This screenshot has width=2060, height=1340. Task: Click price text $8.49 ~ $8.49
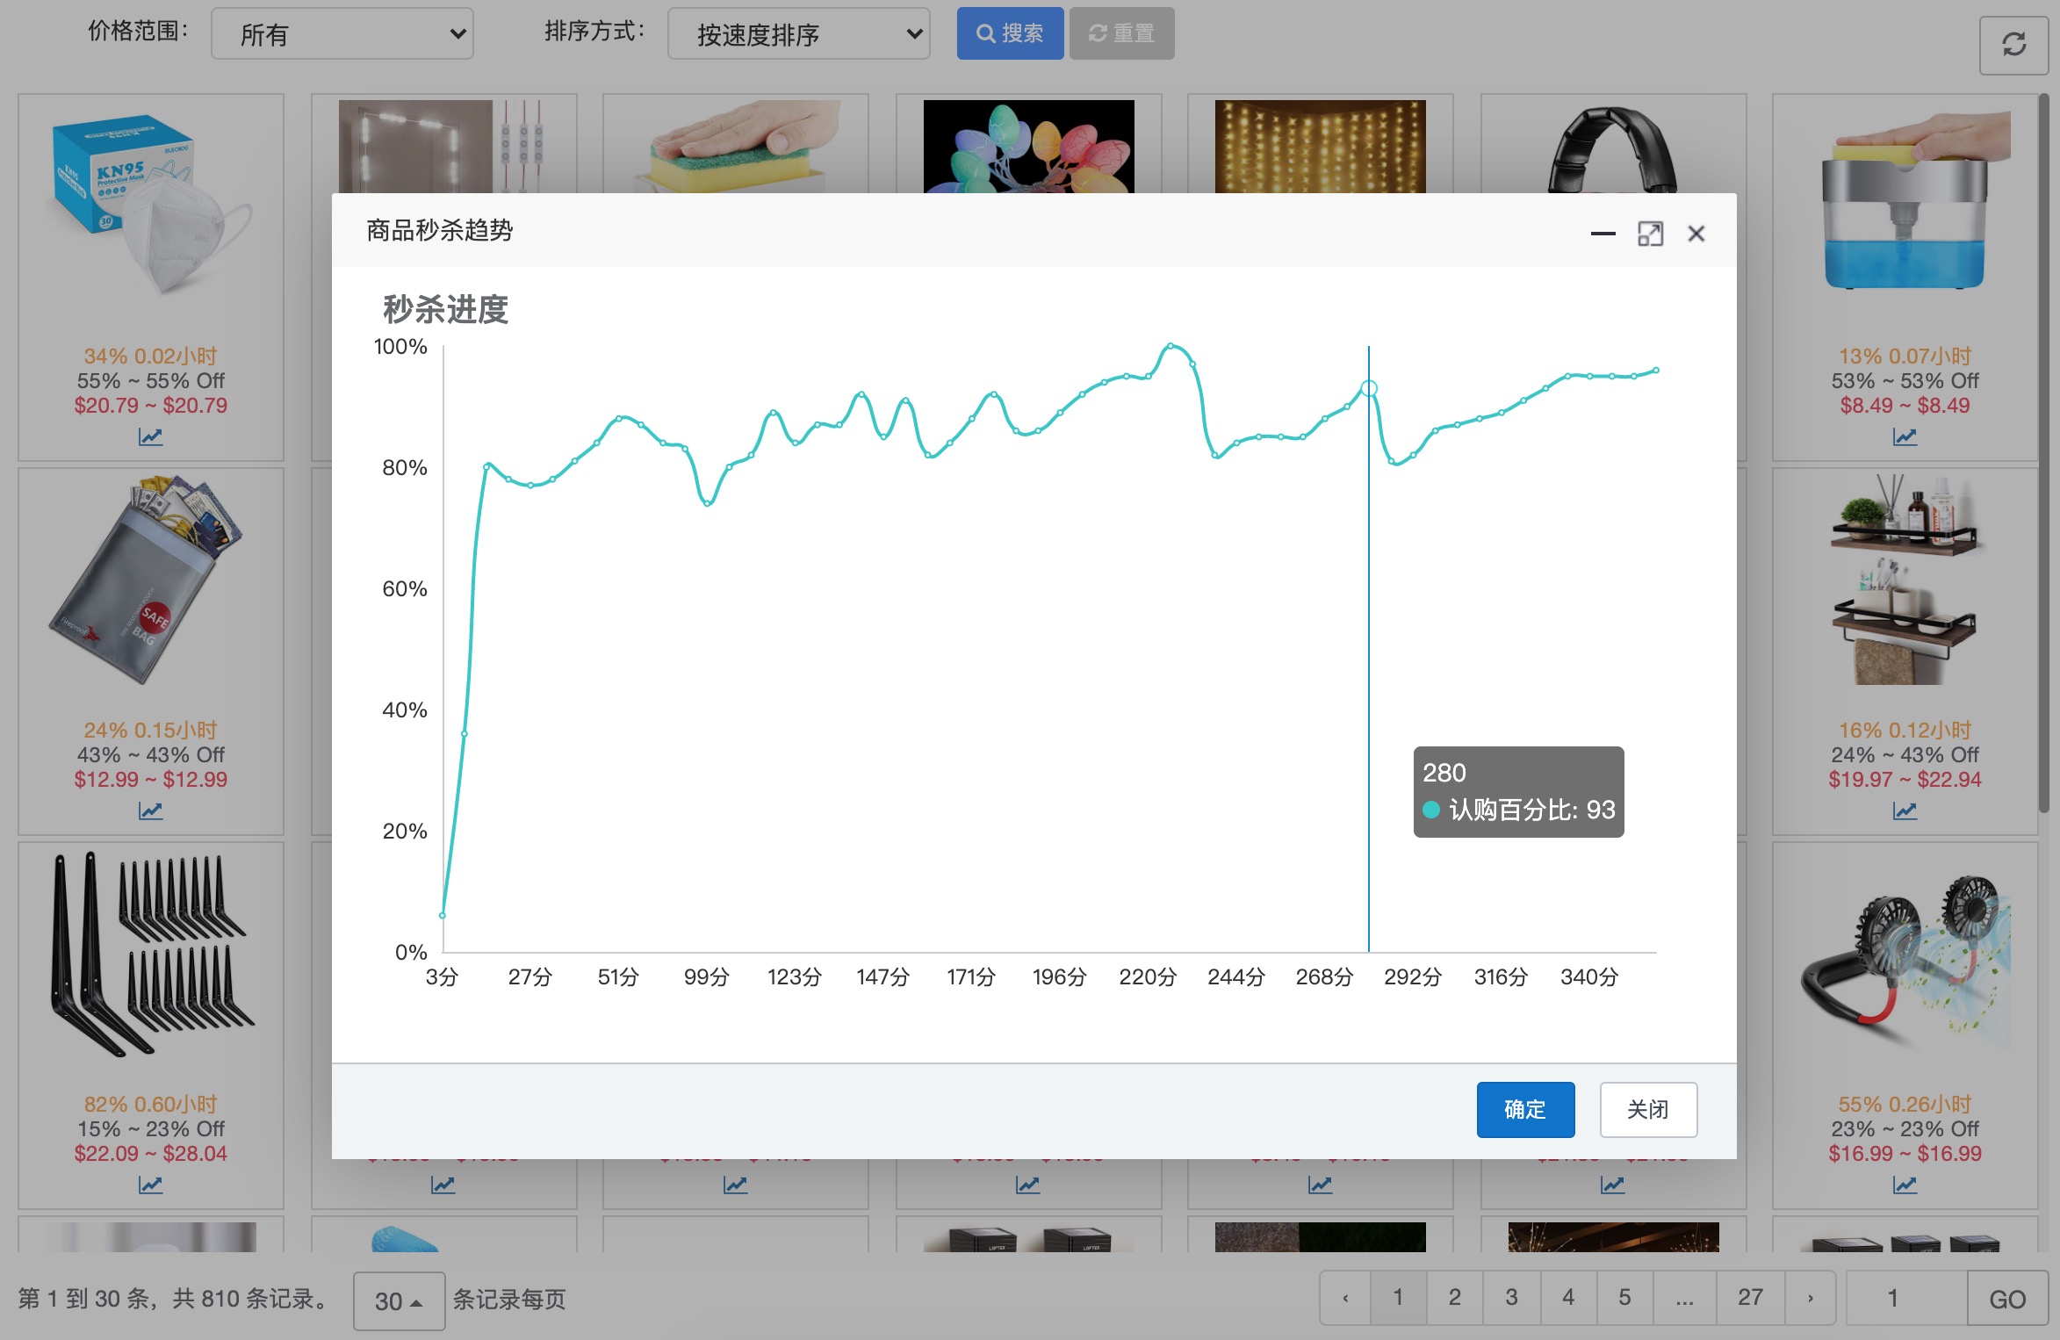pyautogui.click(x=1905, y=406)
